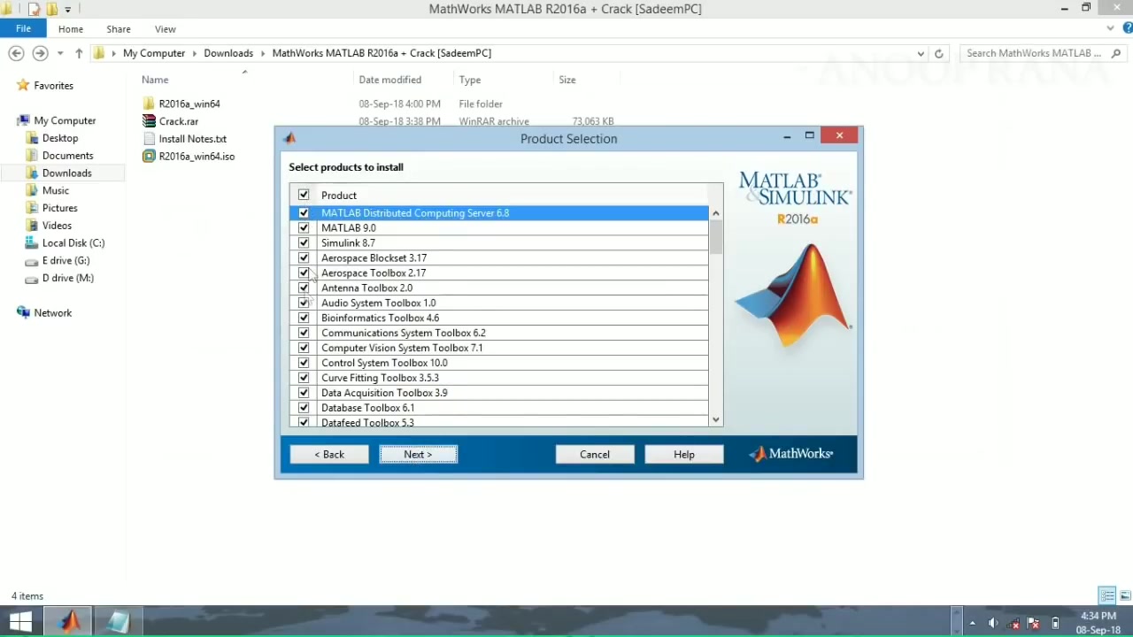Click the product list scrollbar thumb
This screenshot has height=637, width=1133.
pos(716,236)
